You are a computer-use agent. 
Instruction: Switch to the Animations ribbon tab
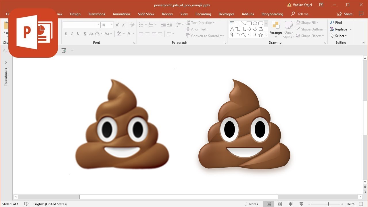[x=121, y=14]
